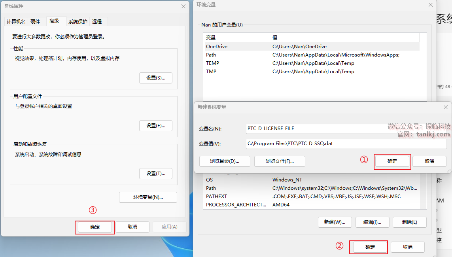Image resolution: width=452 pixels, height=257 pixels.
Task: Close the 系统属性 window
Action: [183, 6]
